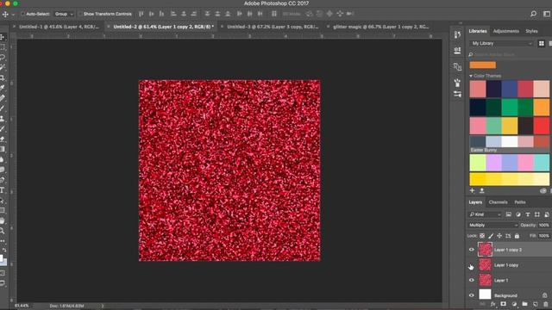This screenshot has height=310, width=552.
Task: Filter layers for pixel layers
Action: click(x=508, y=214)
